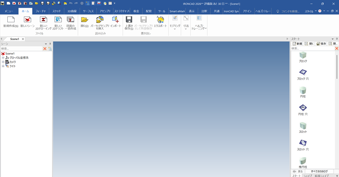Image resolution: width=339 pixels, height=177 pixels.
Task: Open the ヘルプ/トレーニング dropdown
Action: click(x=199, y=23)
